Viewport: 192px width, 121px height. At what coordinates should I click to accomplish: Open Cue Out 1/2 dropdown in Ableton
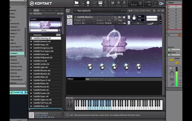pos(174,50)
